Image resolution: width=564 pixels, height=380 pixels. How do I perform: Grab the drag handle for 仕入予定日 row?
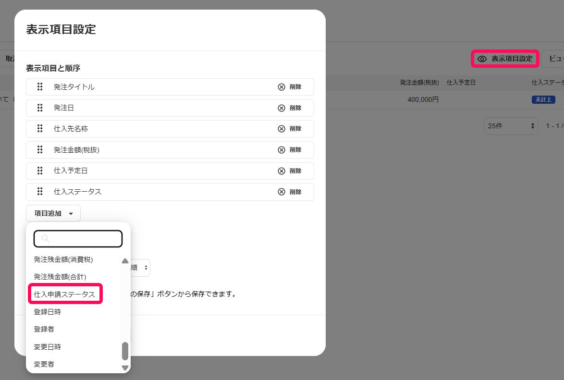(40, 171)
